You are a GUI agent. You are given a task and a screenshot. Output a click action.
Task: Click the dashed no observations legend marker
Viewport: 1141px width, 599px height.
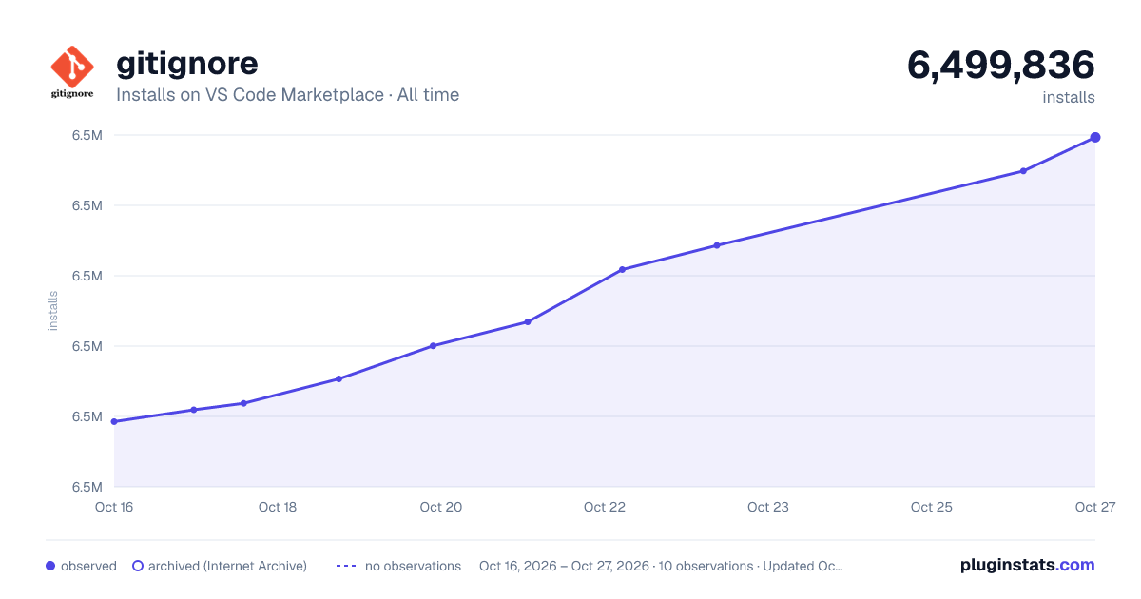coord(346,566)
